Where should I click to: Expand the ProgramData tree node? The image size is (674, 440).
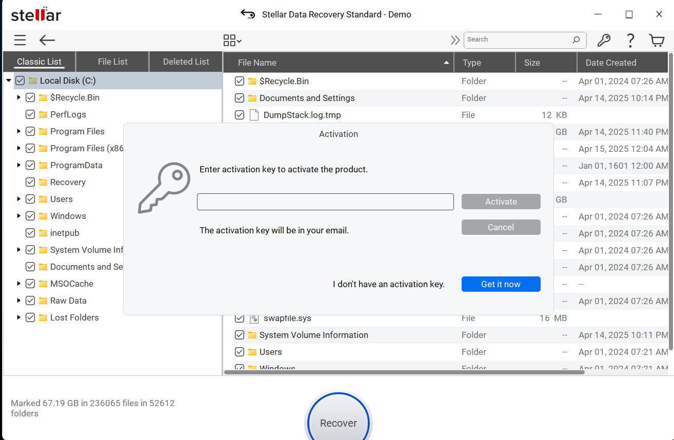point(19,165)
